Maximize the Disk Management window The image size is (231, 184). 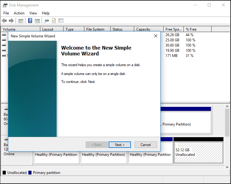coord(209,5)
